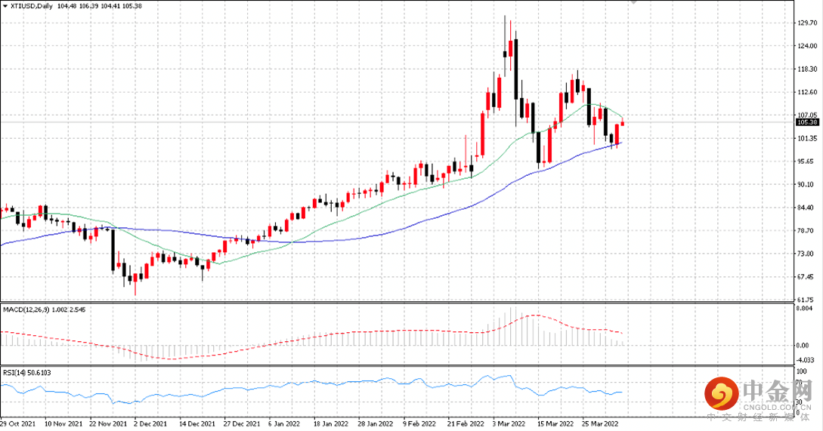
Task: Click the 78.70 price axis label
Action: tap(806, 231)
